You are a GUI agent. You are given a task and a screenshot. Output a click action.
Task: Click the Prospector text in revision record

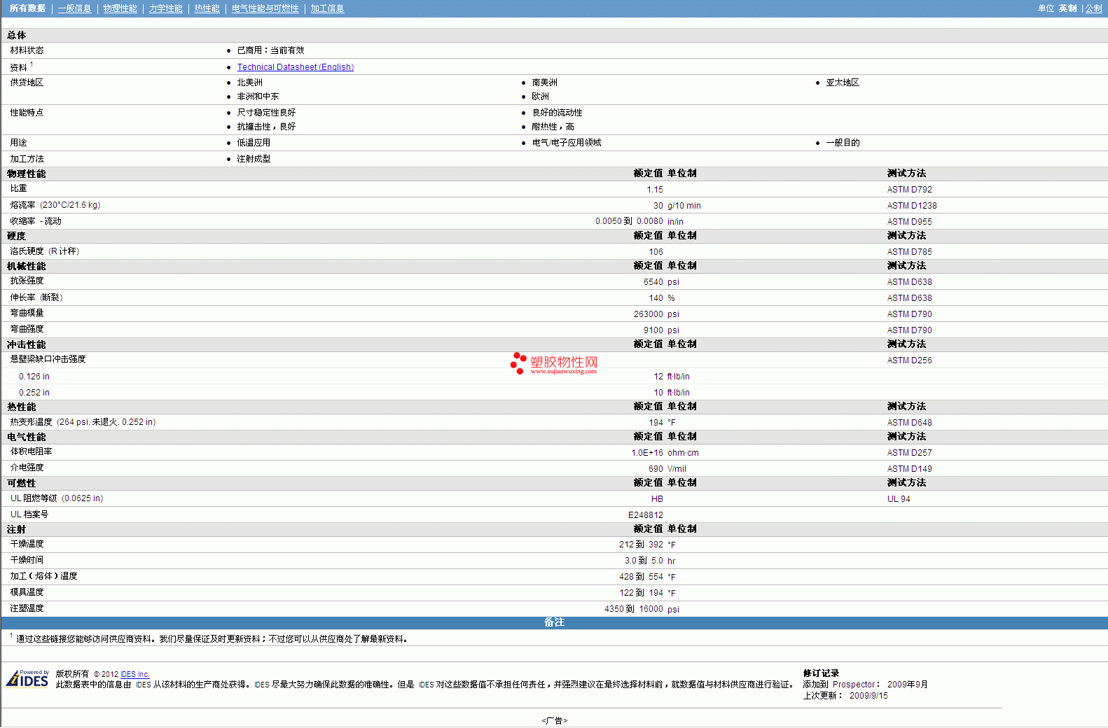coord(853,685)
